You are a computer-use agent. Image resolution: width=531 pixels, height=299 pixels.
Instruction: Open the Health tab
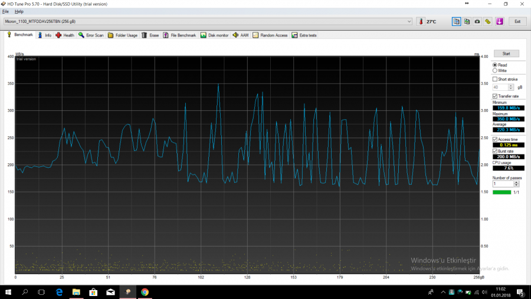coord(65,35)
